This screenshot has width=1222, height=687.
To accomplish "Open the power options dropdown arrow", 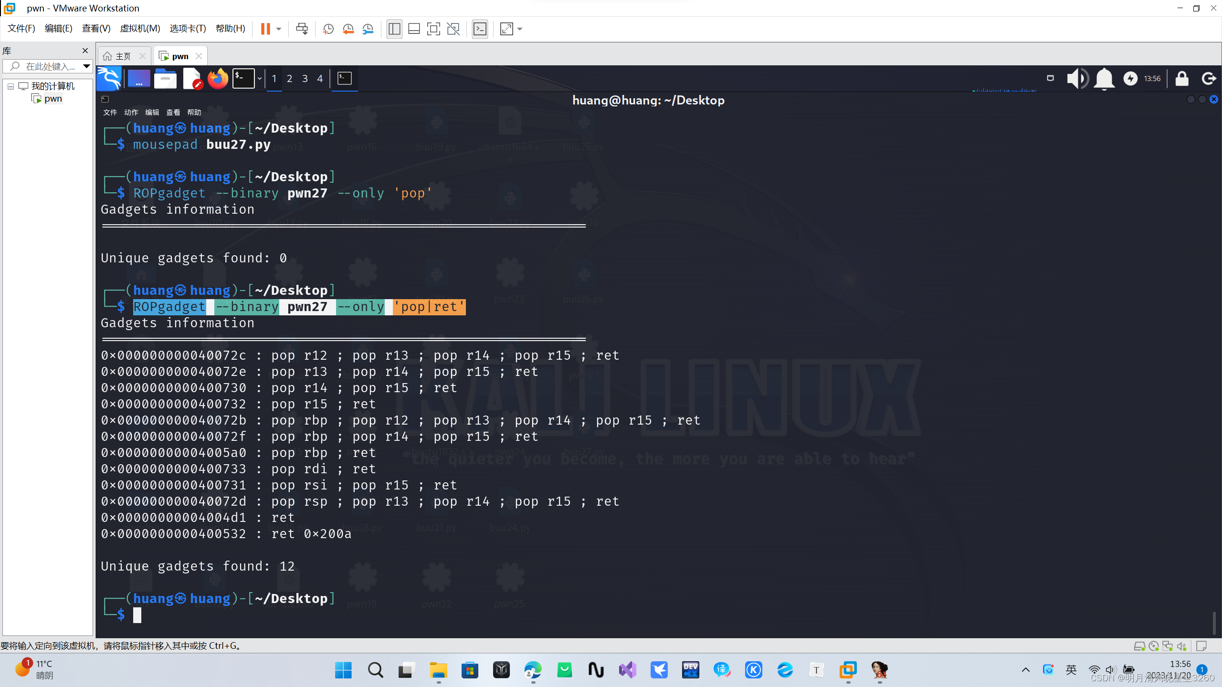I will coord(279,29).
